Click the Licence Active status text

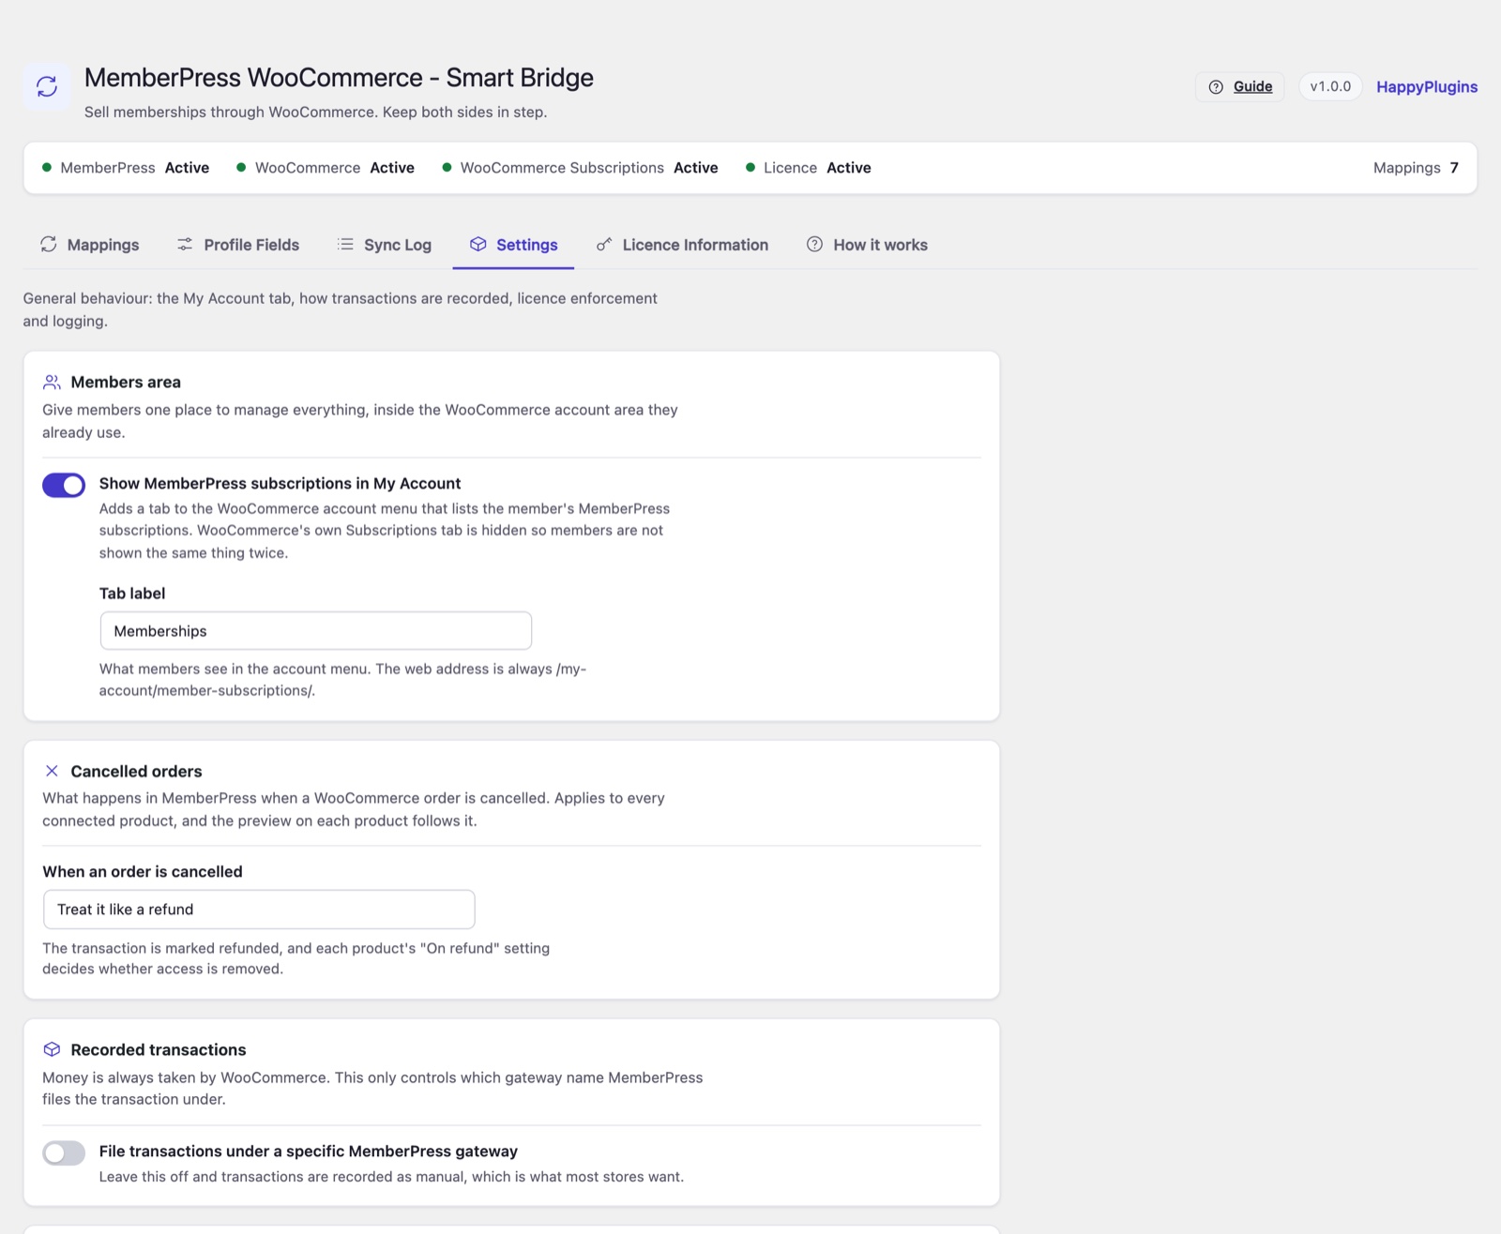tap(817, 168)
